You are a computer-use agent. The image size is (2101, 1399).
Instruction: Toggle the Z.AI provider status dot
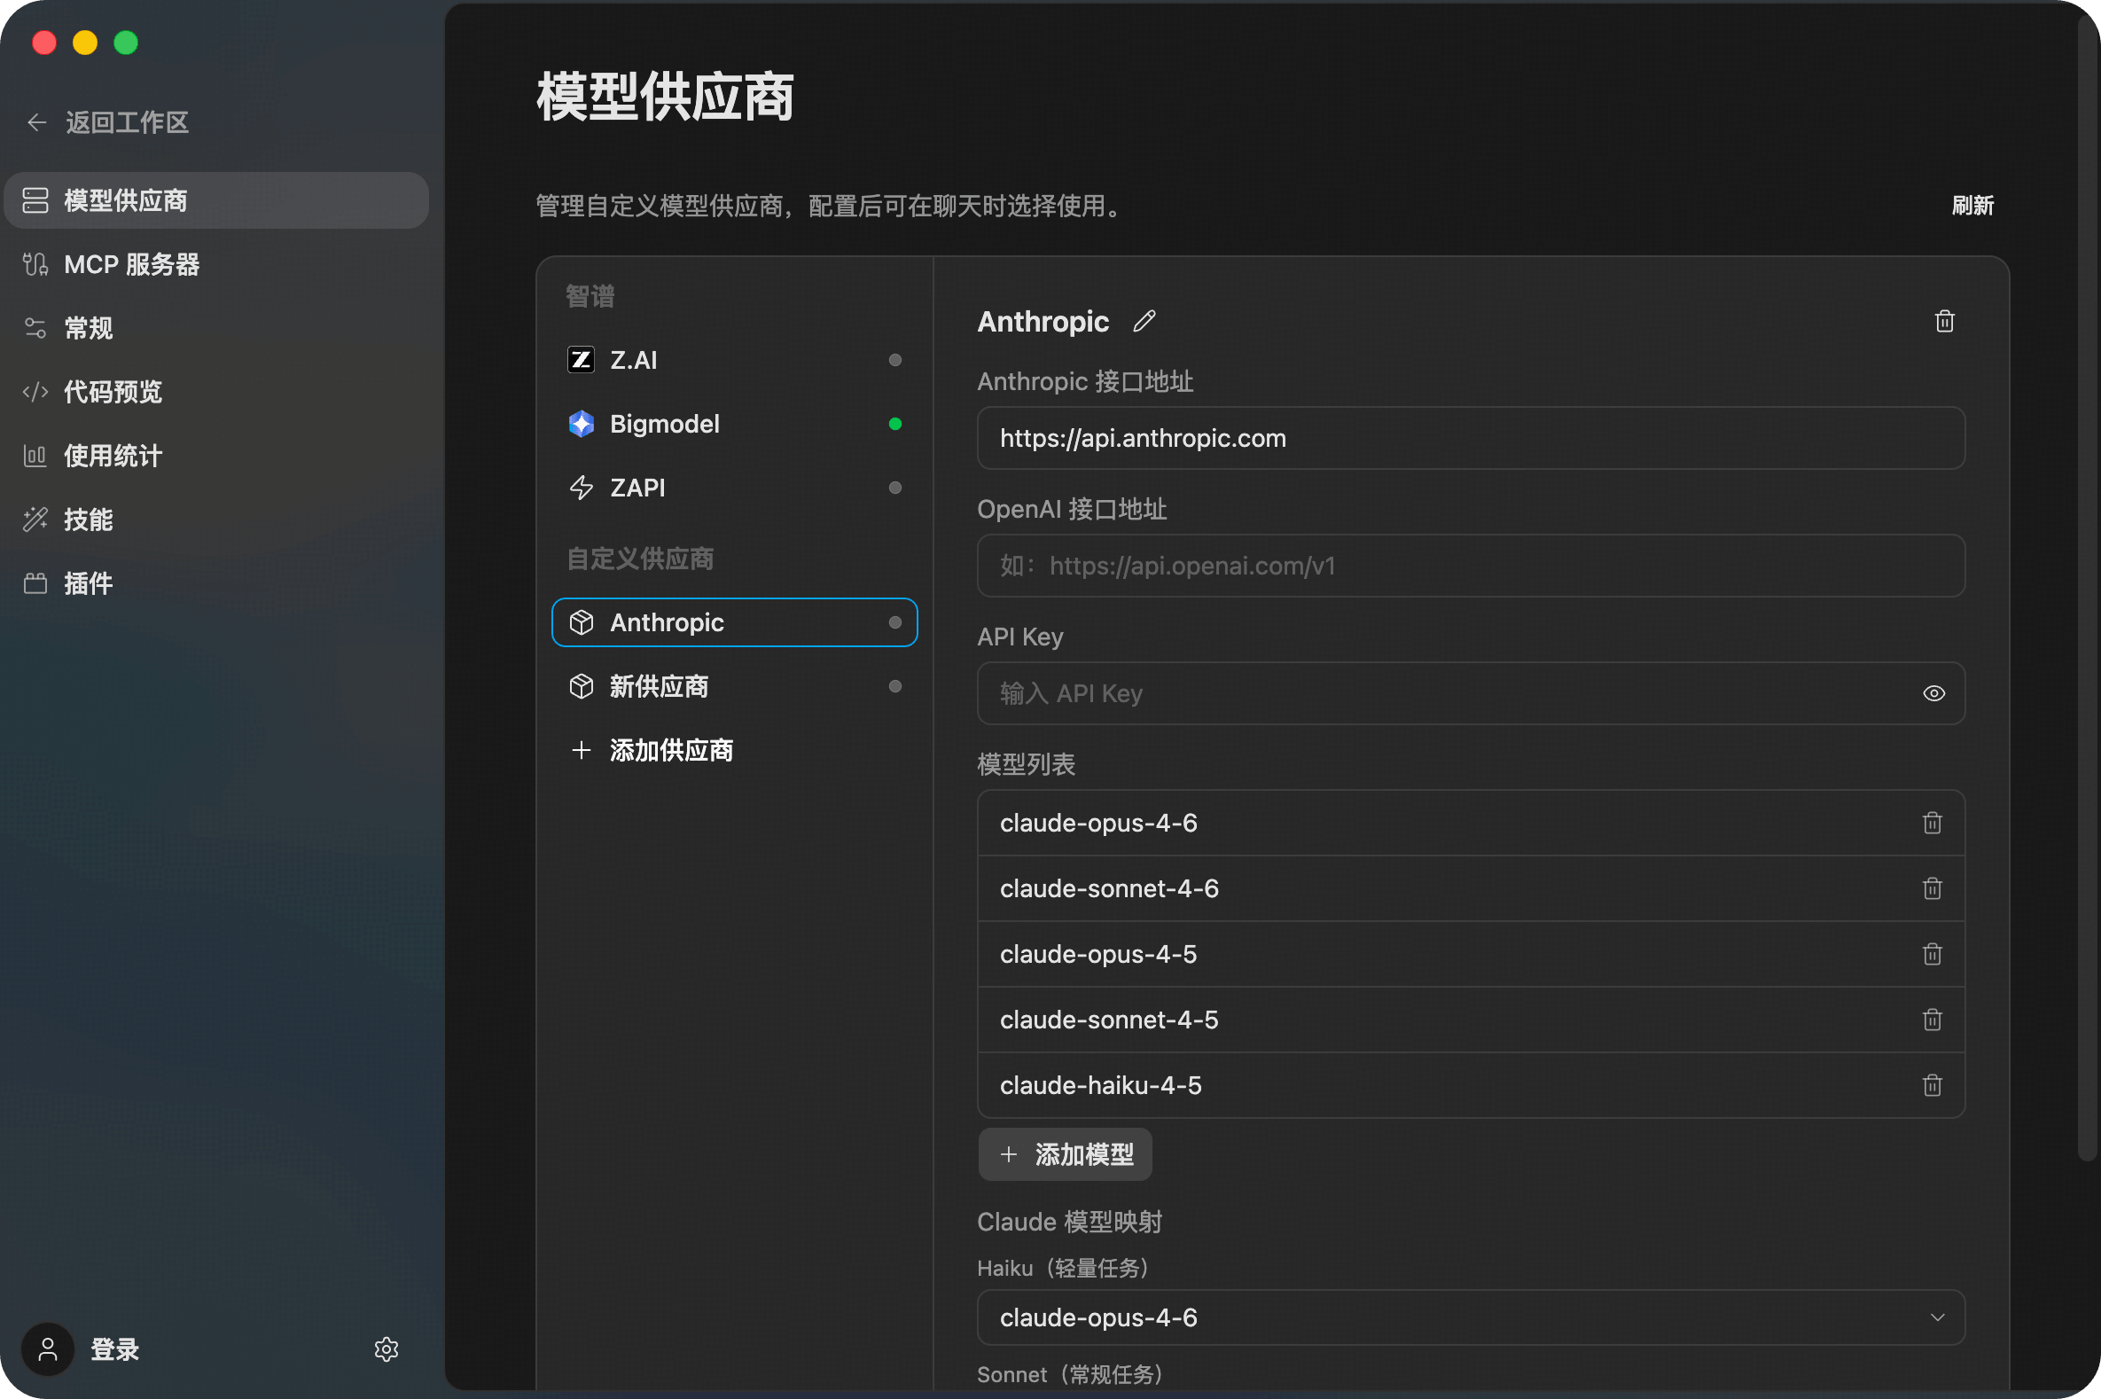coord(894,361)
